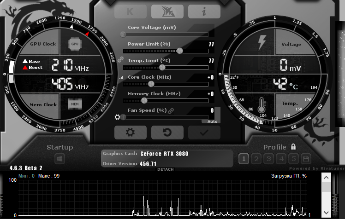Screen dimensions: 345x219
Task: Click the memory clock reading 405 MHz
Action: pyautogui.click(x=70, y=84)
